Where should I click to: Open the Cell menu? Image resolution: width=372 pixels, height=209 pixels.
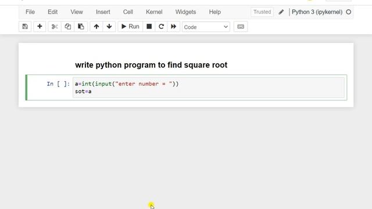[128, 12]
